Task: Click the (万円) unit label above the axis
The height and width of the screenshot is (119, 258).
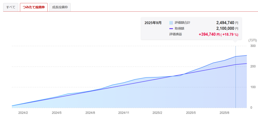Action: (x=252, y=40)
